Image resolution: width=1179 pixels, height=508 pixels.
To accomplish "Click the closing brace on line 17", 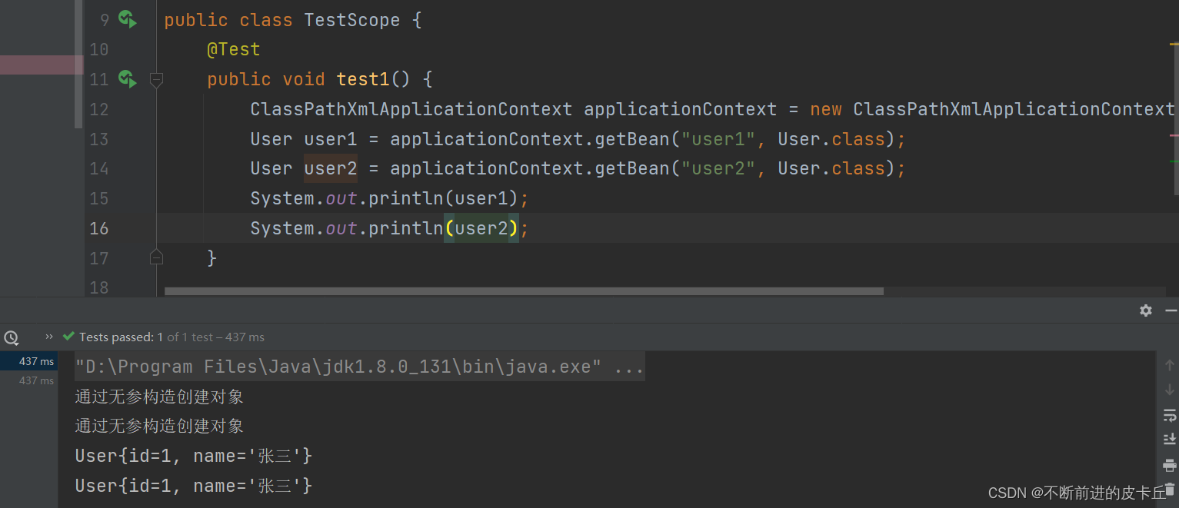I will [212, 257].
